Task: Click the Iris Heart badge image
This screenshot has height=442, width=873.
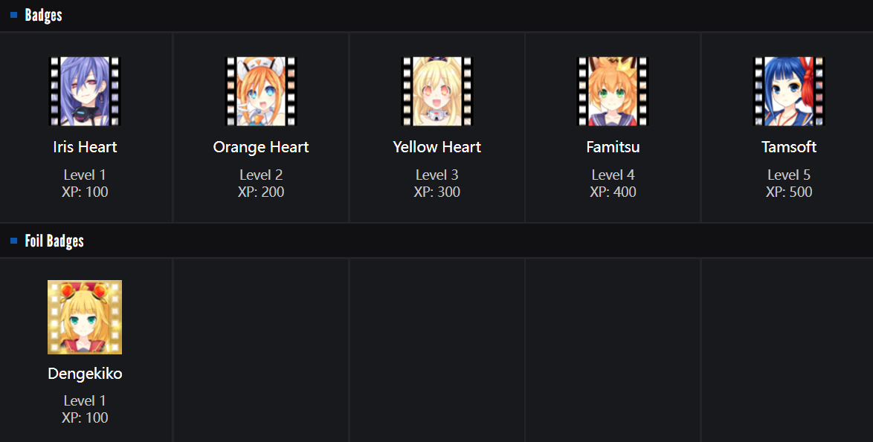Action: tap(85, 91)
